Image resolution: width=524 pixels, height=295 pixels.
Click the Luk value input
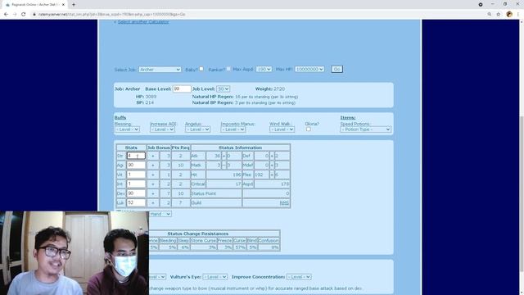click(x=136, y=202)
